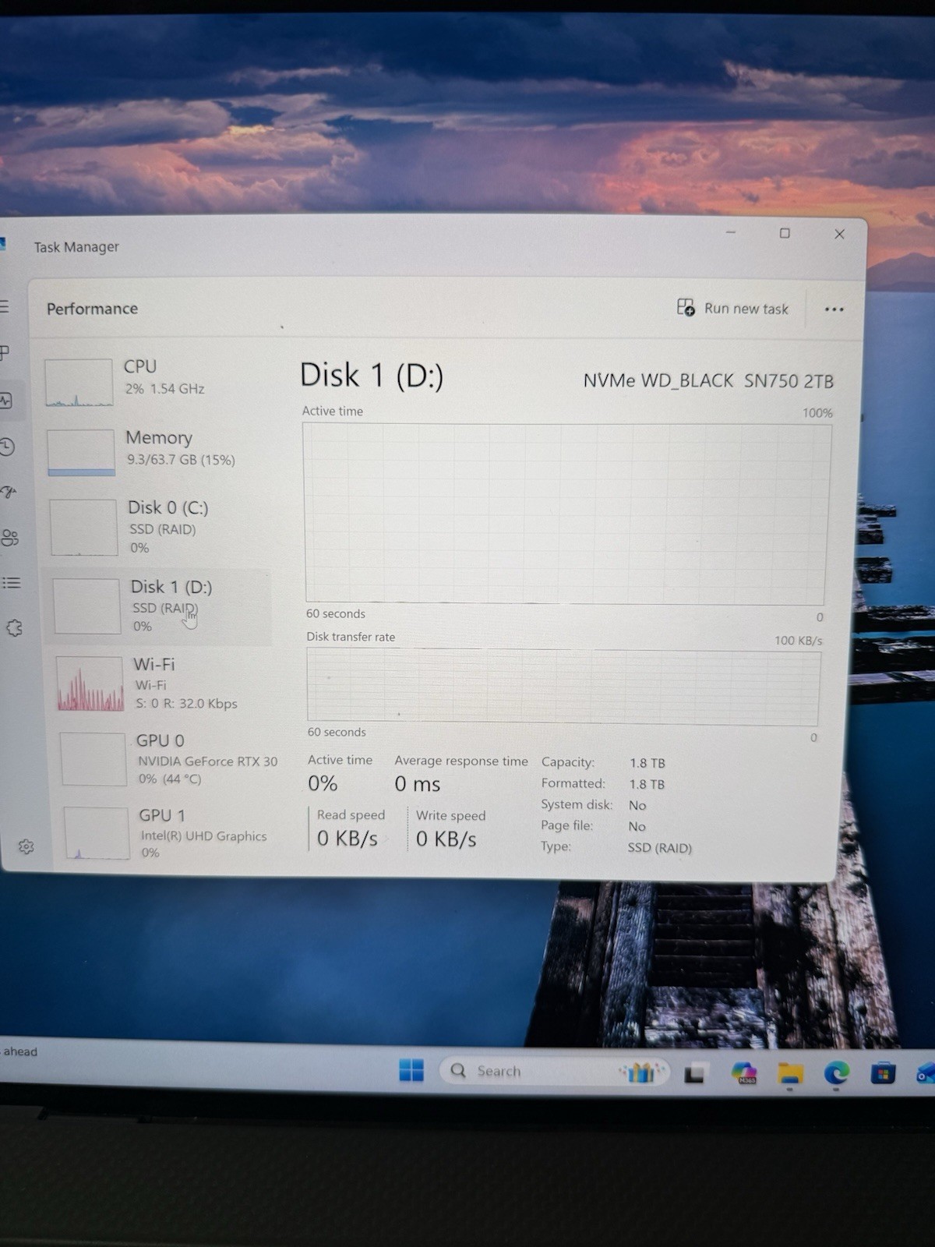Viewport: 935px width, 1247px height.
Task: Close the Task Manager window
Action: coord(839,234)
